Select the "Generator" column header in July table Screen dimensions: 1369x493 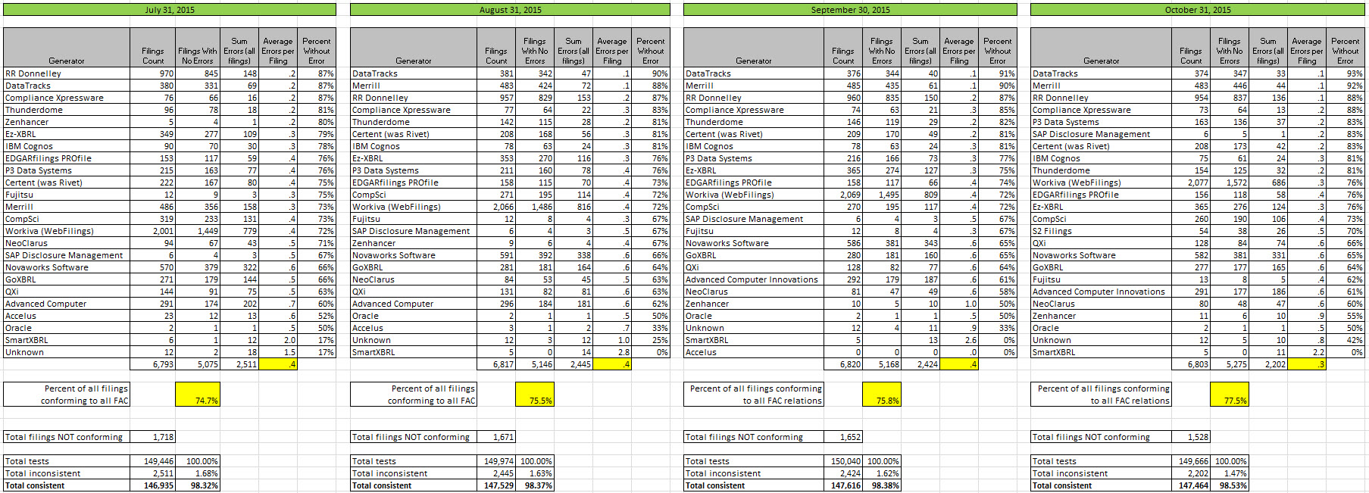tap(67, 48)
